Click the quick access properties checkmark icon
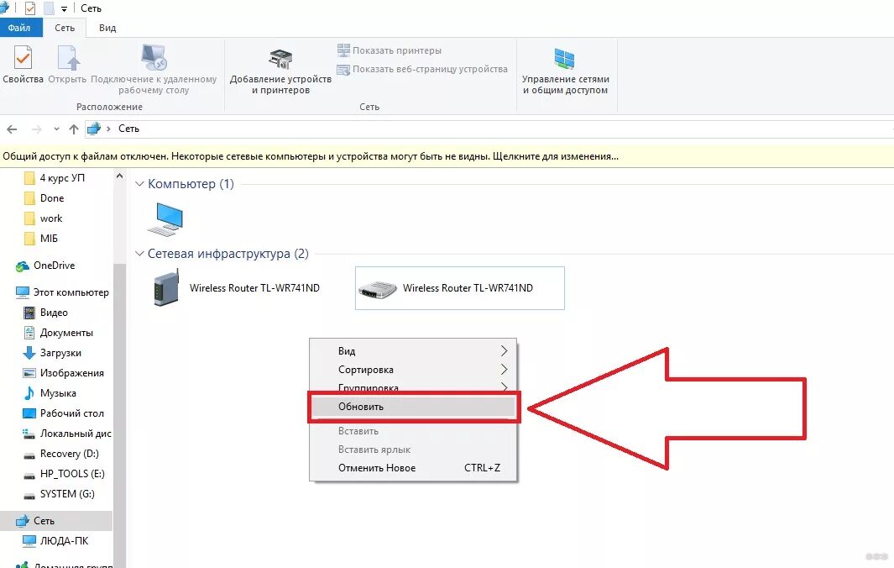Viewport: 894px width, 568px height. coord(30,8)
